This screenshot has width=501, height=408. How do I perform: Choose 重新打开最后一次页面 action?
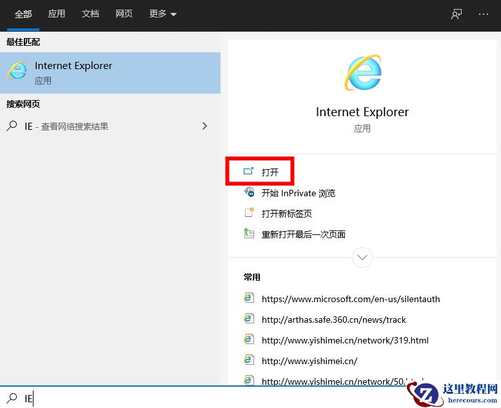point(304,234)
